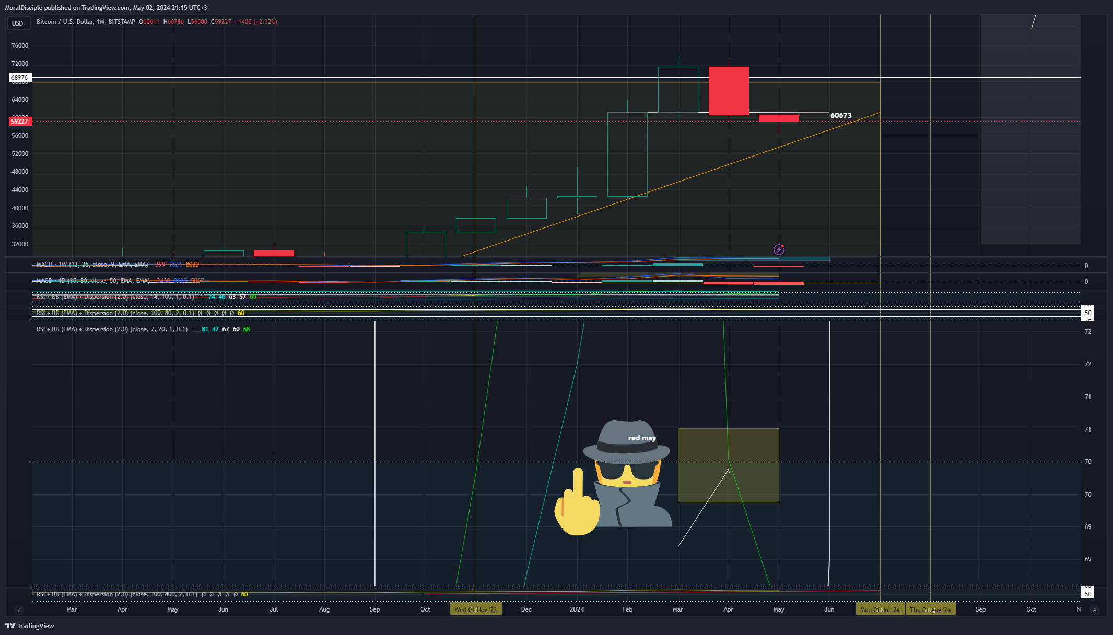The width and height of the screenshot is (1113, 635).
Task: Click the 32000 price axis label
Action: (x=20, y=244)
